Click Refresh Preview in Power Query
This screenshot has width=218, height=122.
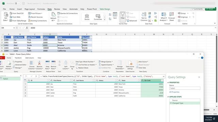point(9,65)
